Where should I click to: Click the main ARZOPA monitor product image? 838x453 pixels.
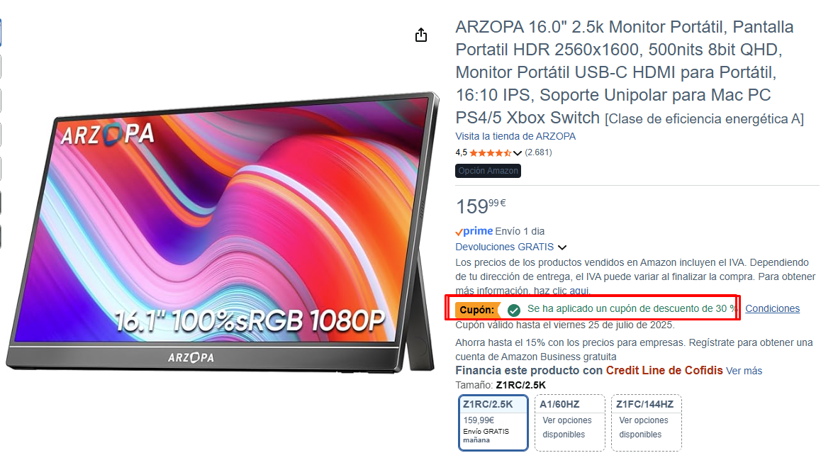[222, 233]
